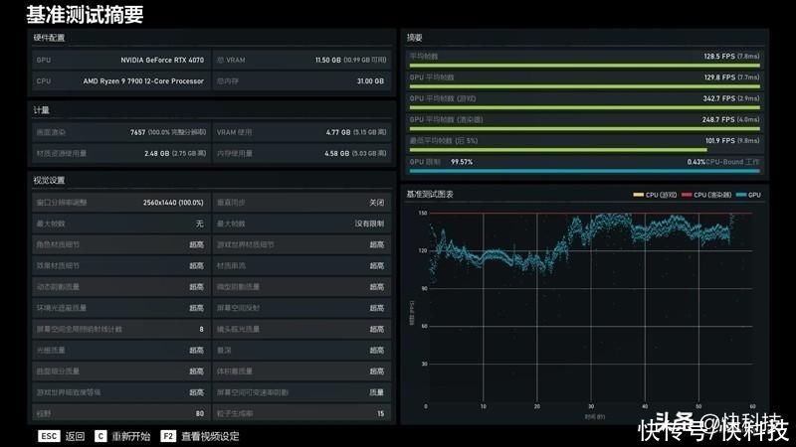Click the 视野 value 80
Viewport: 796px width, 447px height.
click(200, 413)
